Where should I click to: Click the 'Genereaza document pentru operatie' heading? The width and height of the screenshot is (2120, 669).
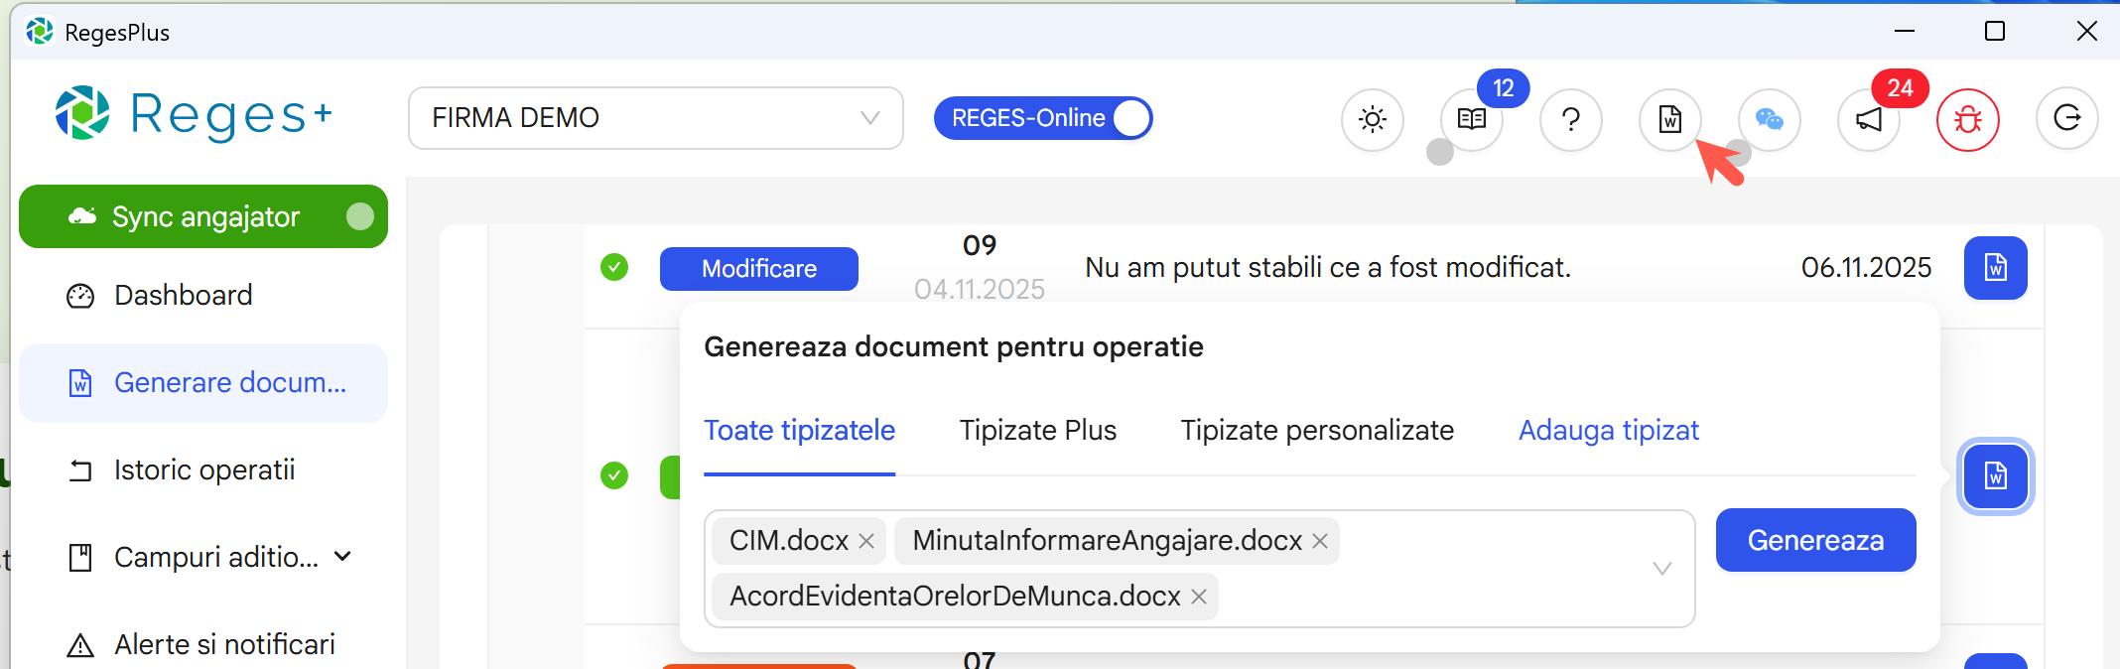954,347
